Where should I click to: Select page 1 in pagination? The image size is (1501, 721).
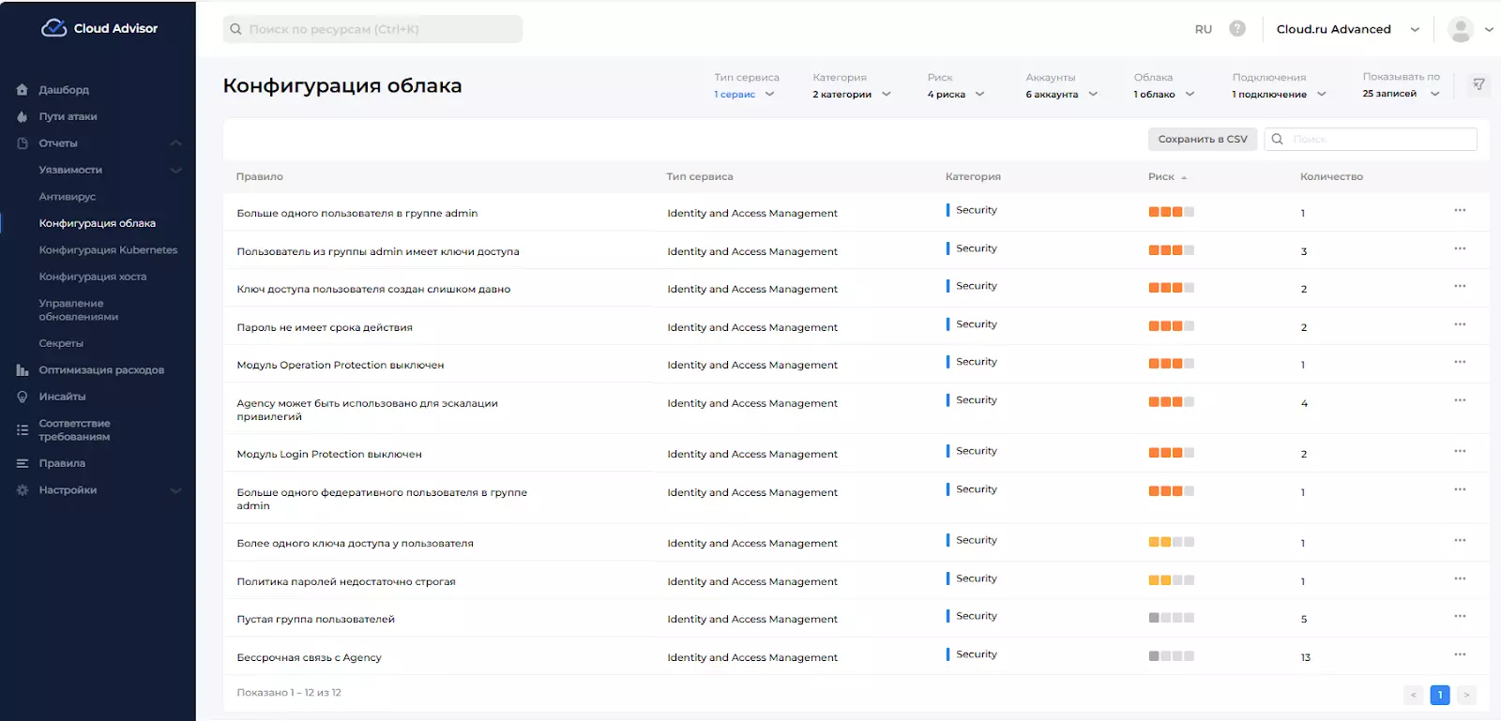tap(1439, 695)
